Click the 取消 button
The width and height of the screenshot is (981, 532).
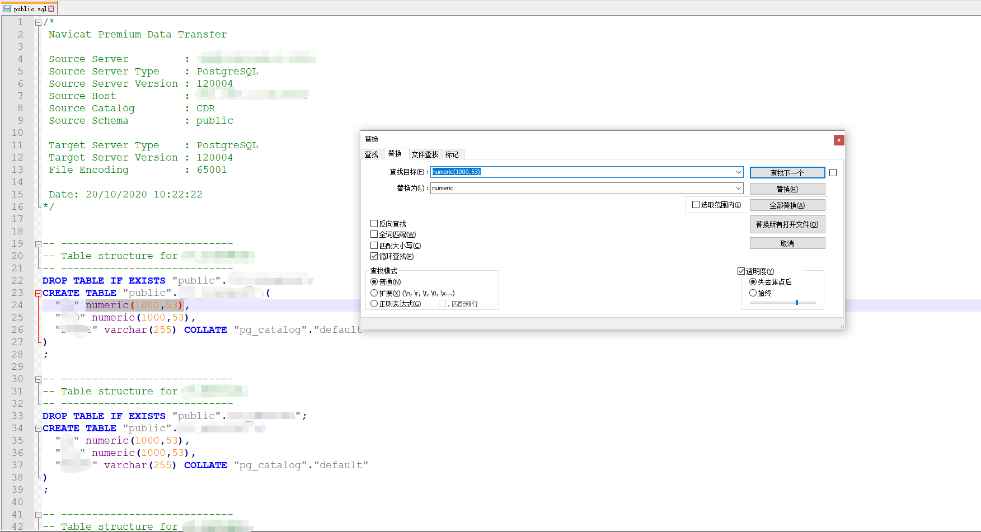coord(787,243)
